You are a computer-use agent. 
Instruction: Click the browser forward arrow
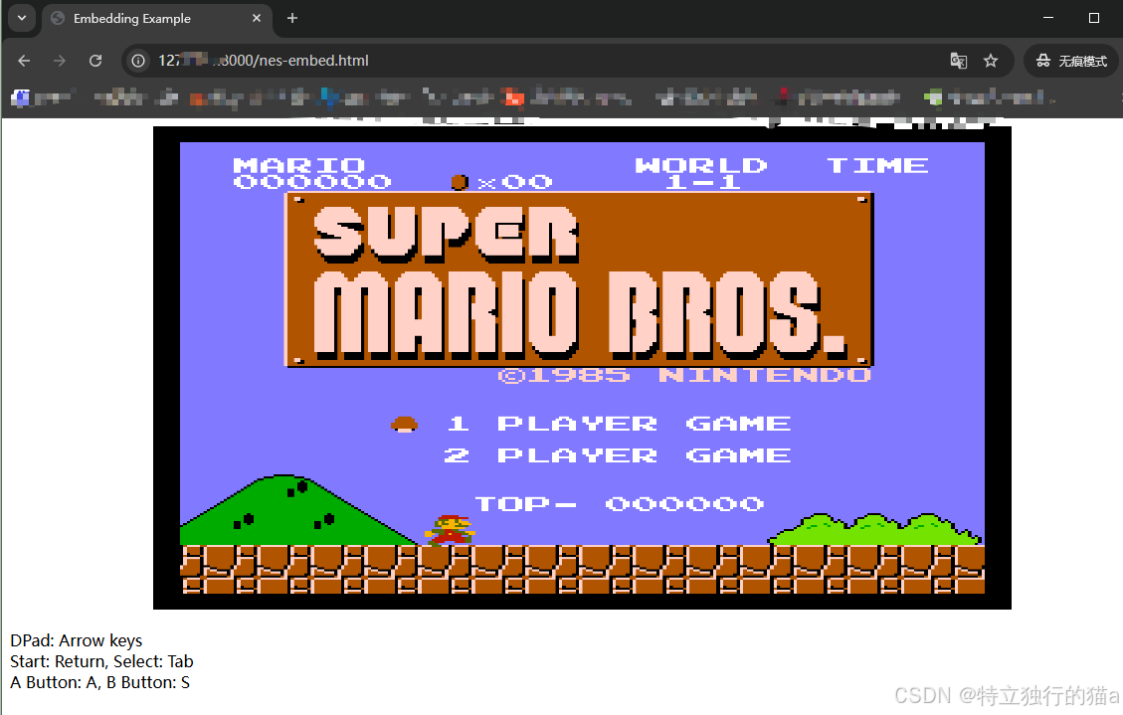[60, 61]
